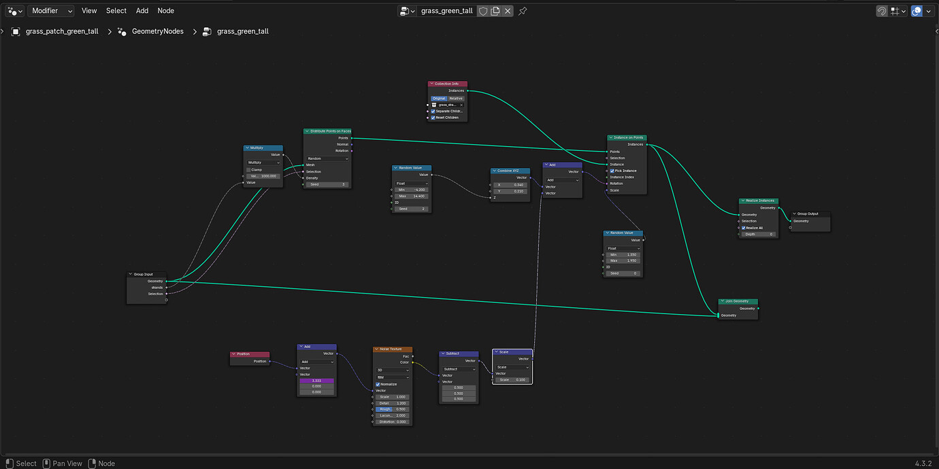This screenshot has height=469, width=939.
Task: Select Relative transform space button
Action: (x=455, y=99)
